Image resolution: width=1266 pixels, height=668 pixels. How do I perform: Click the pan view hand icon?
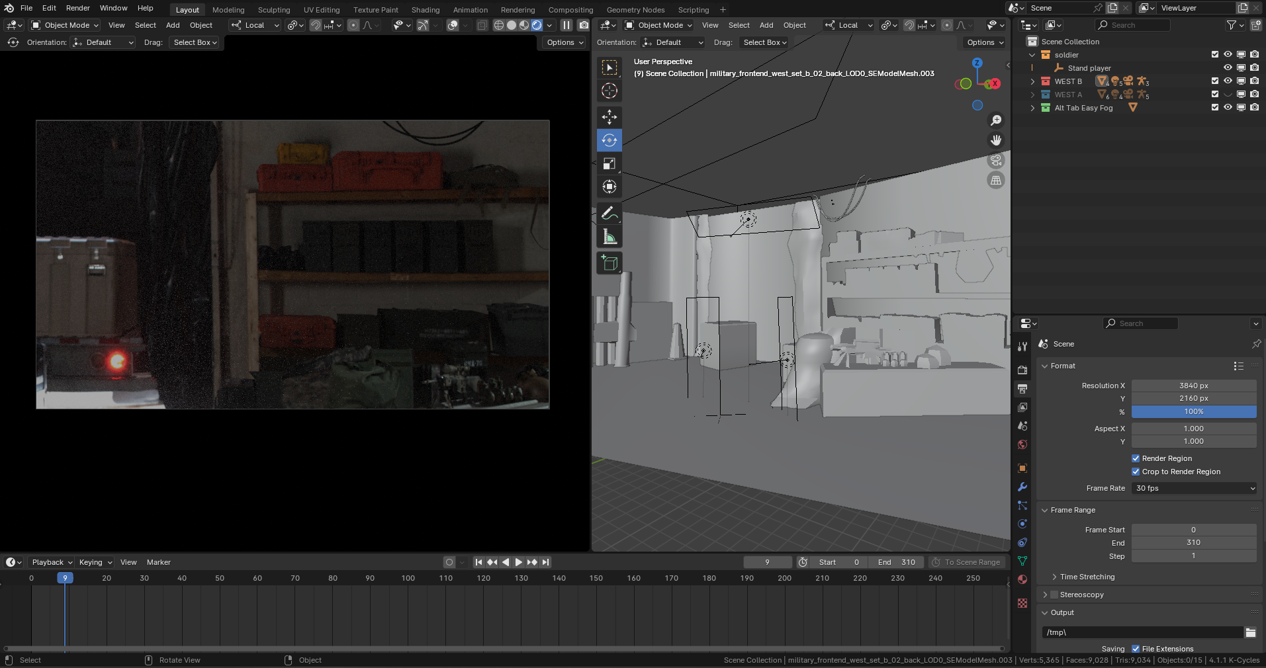(x=996, y=140)
